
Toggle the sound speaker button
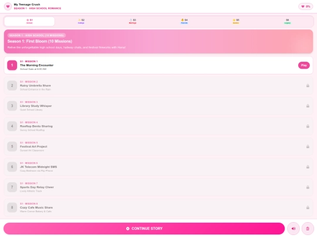pyautogui.click(x=293, y=229)
